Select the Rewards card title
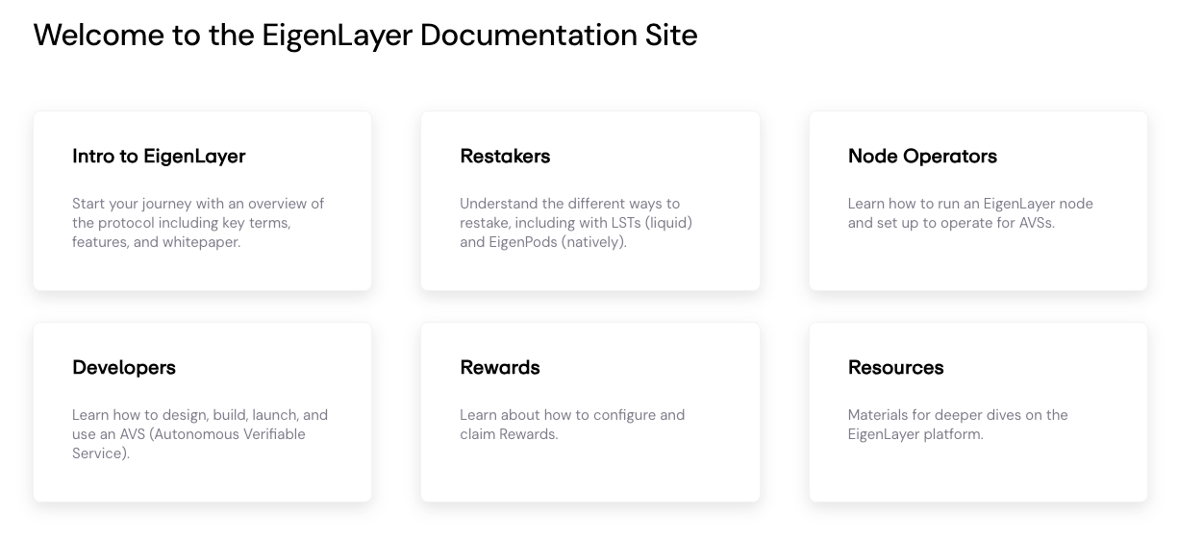1178x538 pixels. [500, 368]
